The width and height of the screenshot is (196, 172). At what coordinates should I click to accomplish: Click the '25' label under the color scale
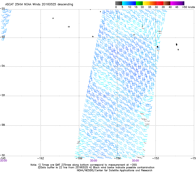(150, 7)
